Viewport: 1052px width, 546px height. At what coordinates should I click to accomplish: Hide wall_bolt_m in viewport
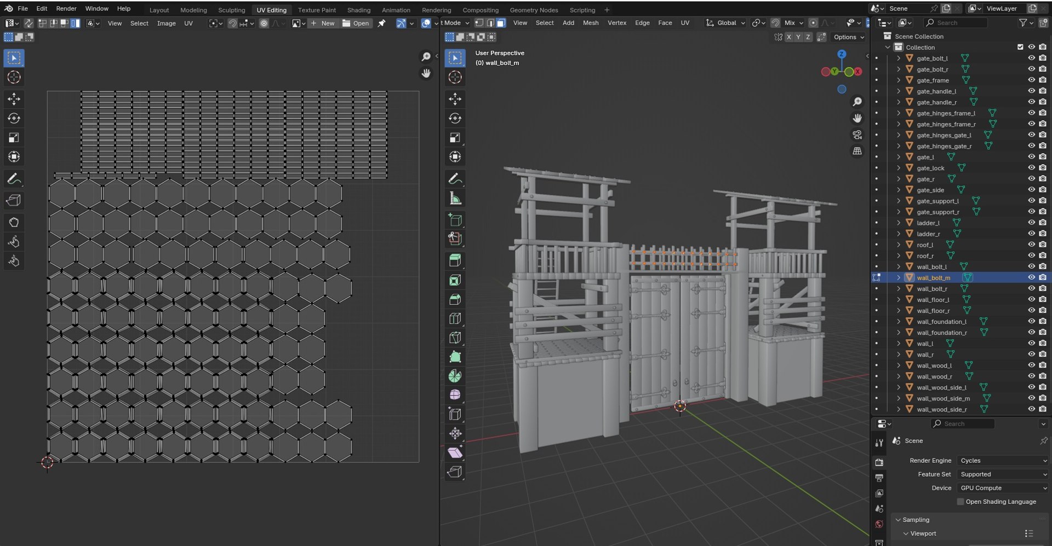[x=1031, y=277]
